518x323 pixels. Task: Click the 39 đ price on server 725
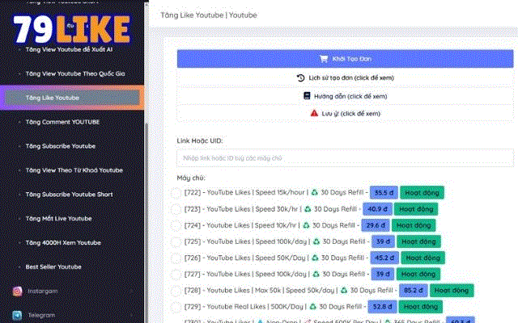[x=383, y=241]
